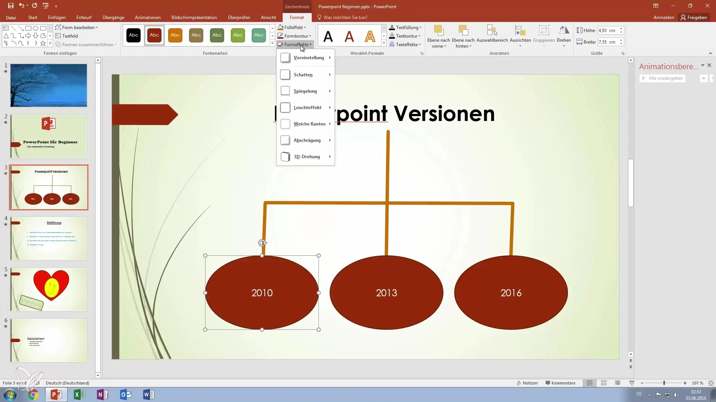
Task: Pick the star shape in shapes gallery
Action: [x=43, y=44]
